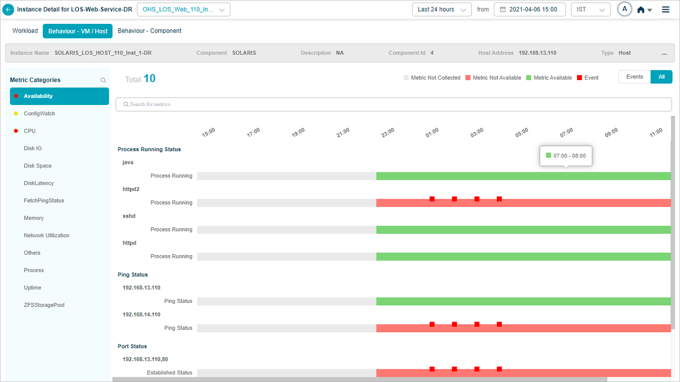Open the Behaviour - Component tab
Viewport: 680px width, 382px height.
[x=149, y=31]
